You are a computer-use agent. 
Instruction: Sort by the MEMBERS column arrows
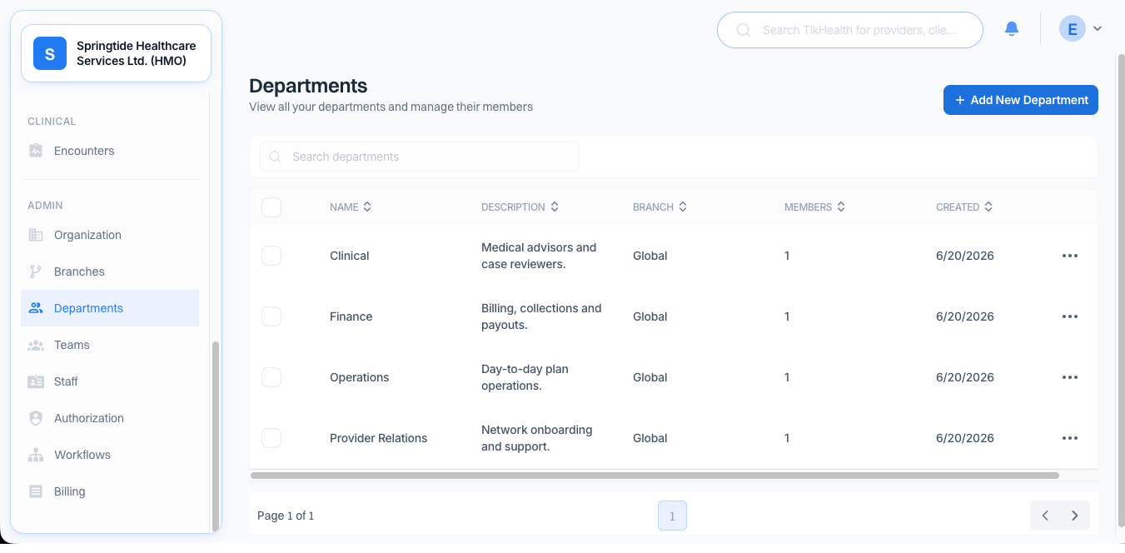pos(841,207)
